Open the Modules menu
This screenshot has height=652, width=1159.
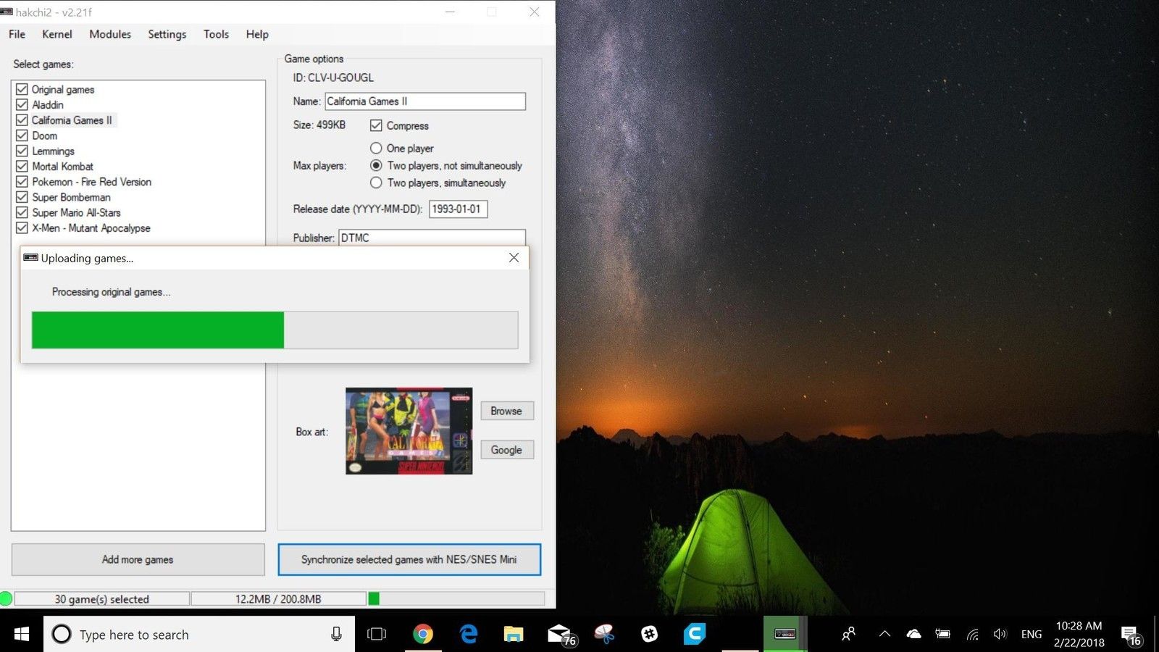[110, 34]
